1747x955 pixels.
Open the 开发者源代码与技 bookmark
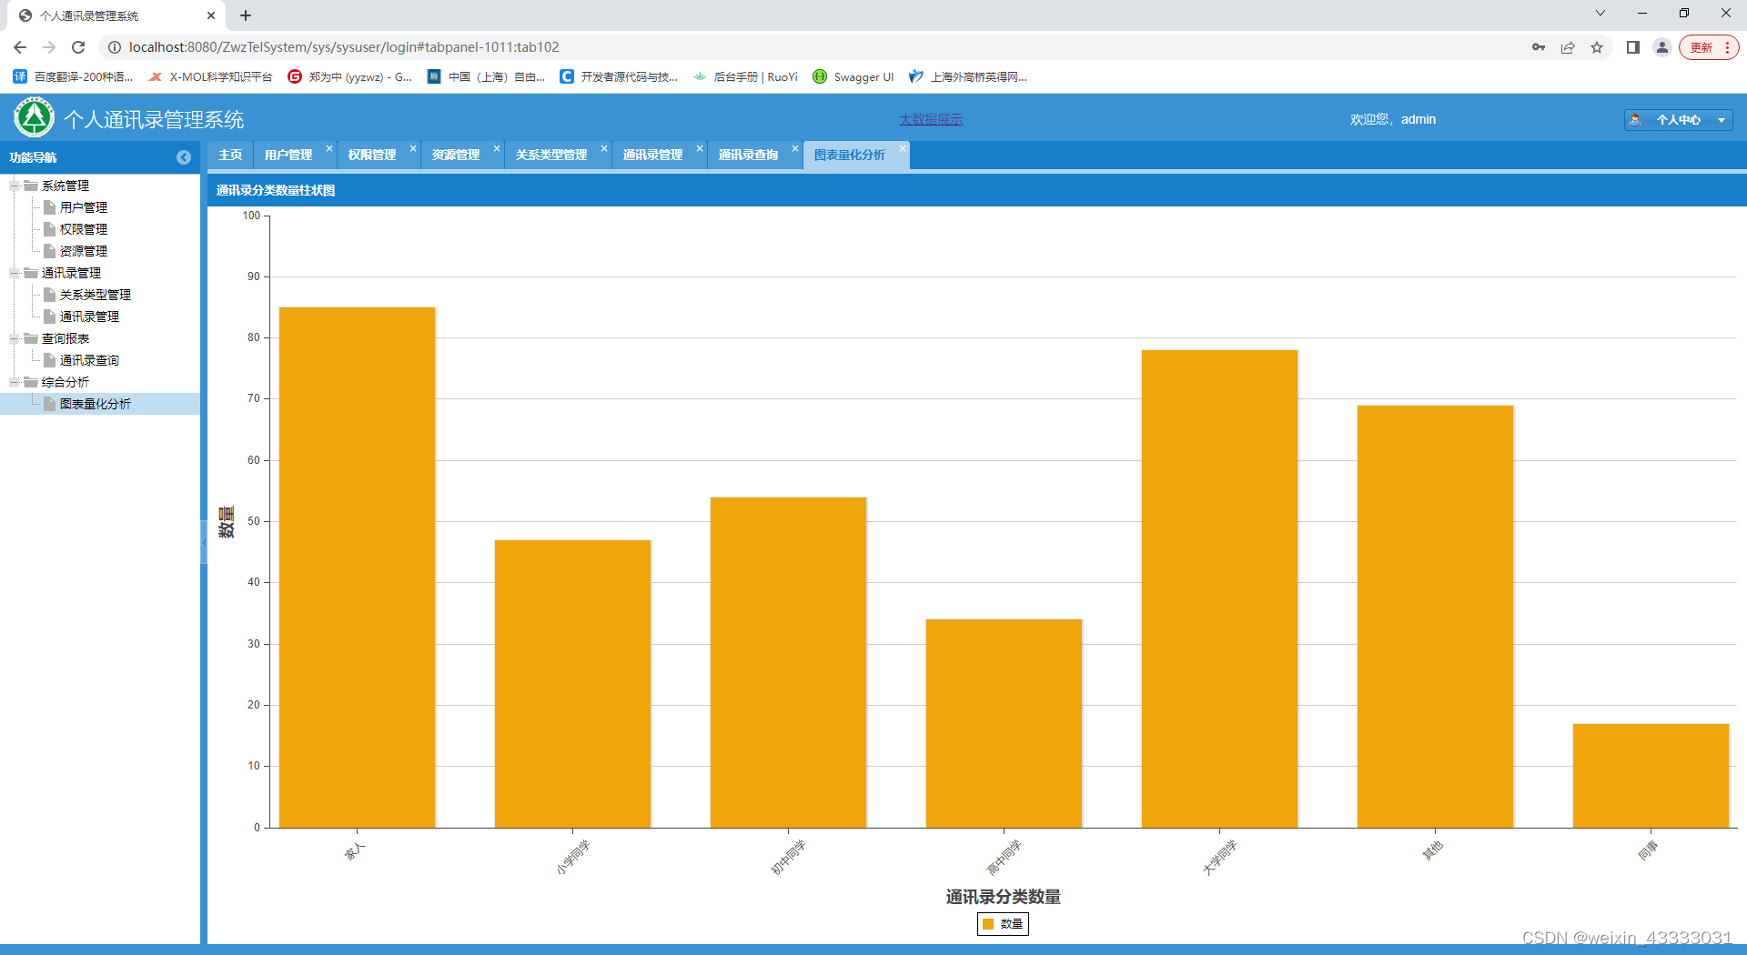click(619, 76)
